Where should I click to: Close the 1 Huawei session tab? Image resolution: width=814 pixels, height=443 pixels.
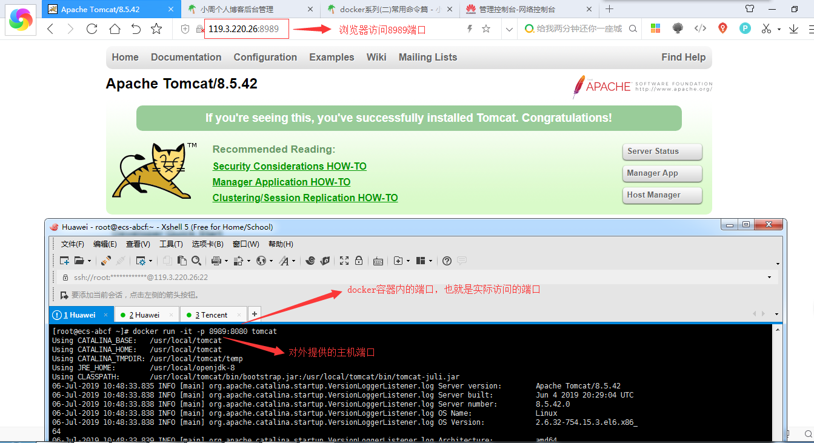(x=105, y=315)
